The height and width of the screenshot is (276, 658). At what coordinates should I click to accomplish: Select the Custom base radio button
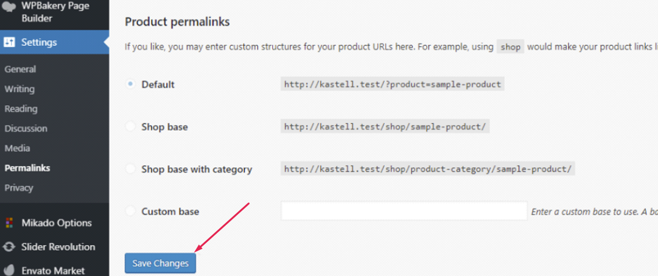[x=130, y=212]
